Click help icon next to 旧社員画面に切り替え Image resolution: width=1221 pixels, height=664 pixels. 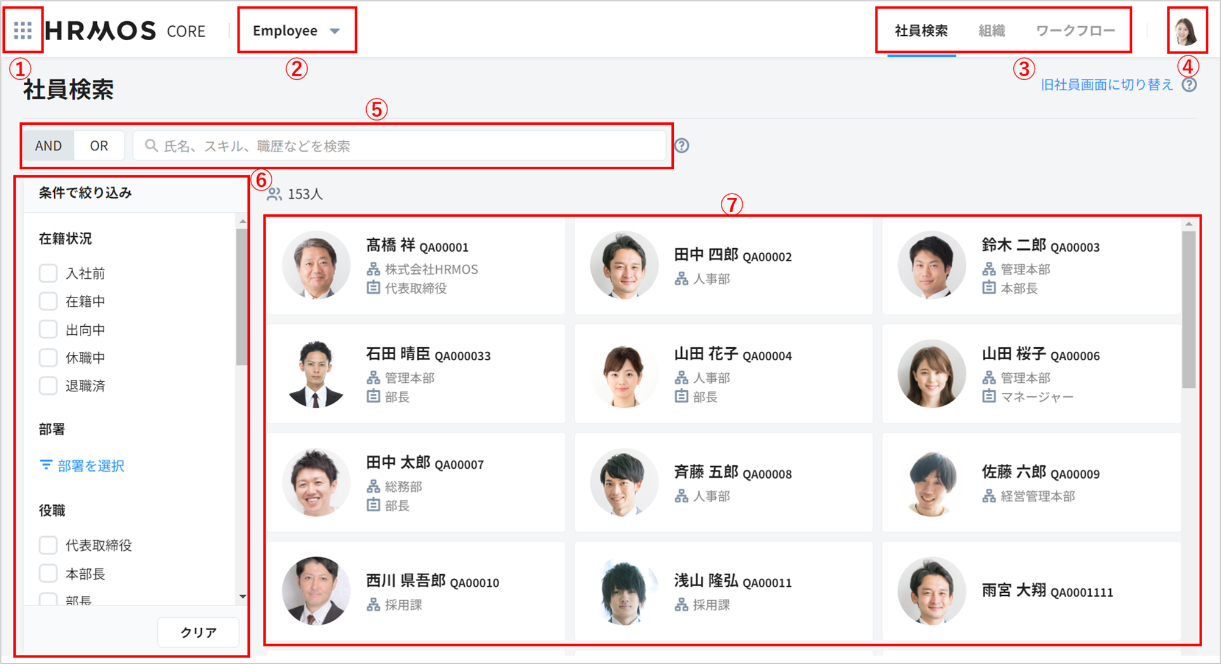click(1189, 85)
